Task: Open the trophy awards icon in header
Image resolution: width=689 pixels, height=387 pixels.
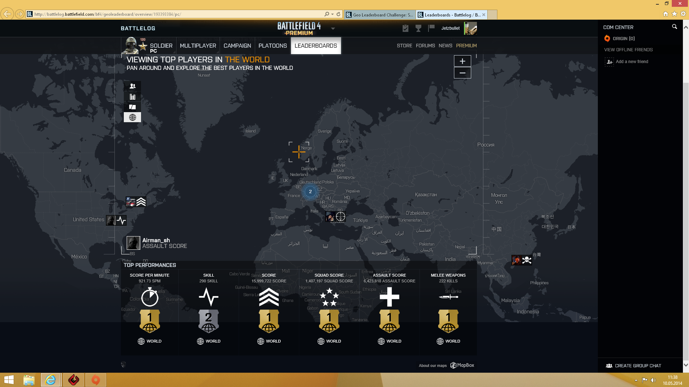Action: pyautogui.click(x=418, y=28)
